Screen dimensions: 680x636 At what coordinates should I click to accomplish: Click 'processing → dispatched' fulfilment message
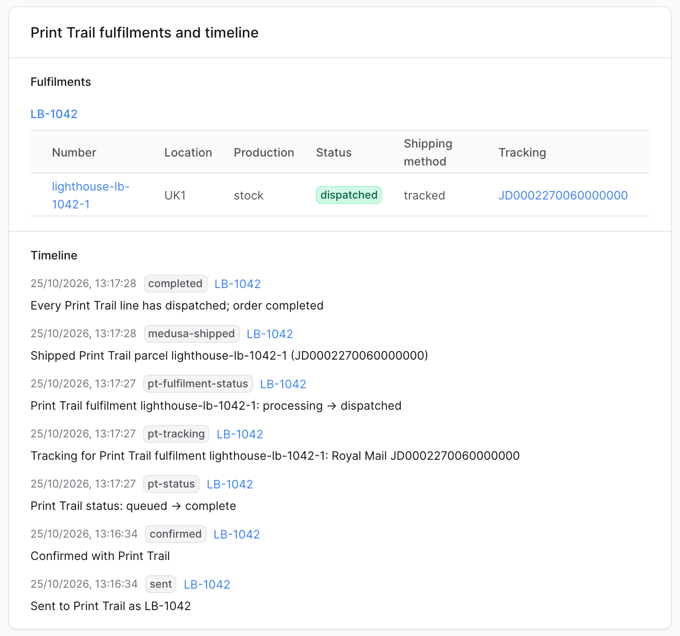click(216, 406)
